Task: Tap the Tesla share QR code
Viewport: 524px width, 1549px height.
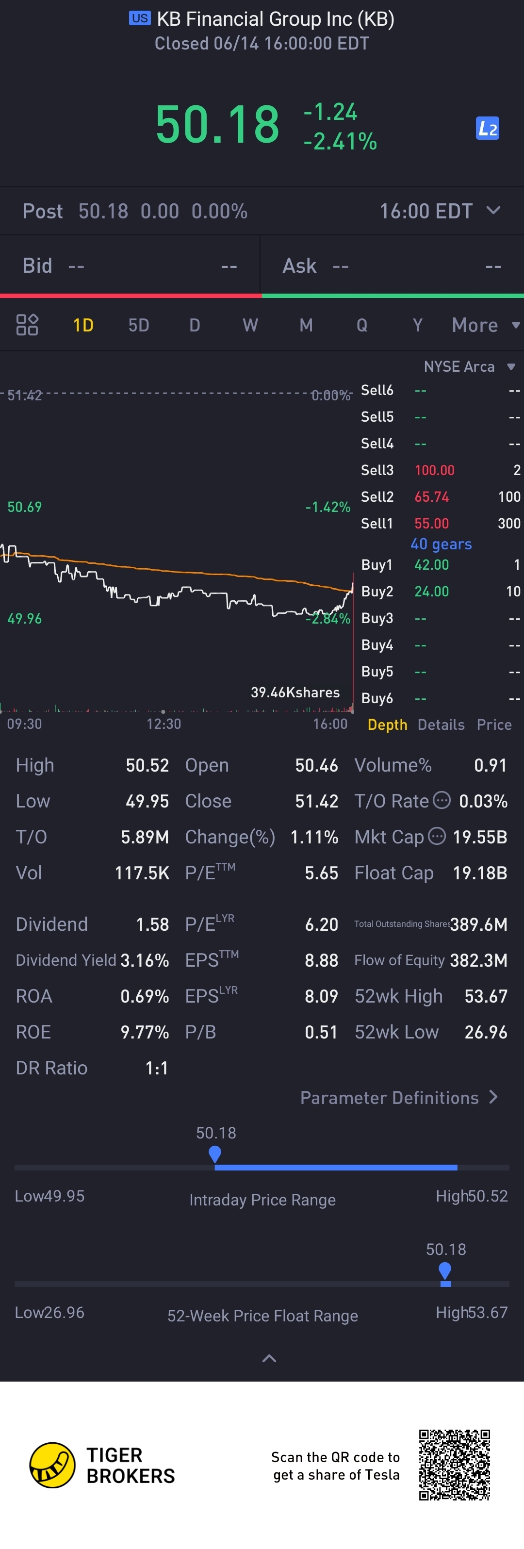Action: coord(455,1465)
